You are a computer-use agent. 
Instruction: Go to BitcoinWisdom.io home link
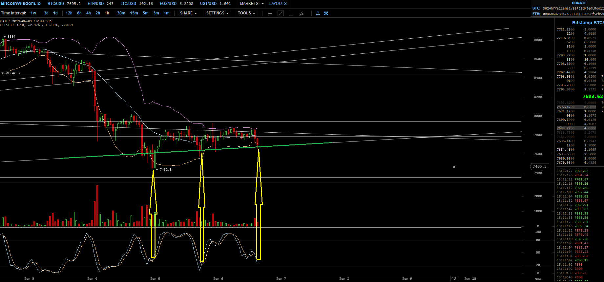click(x=21, y=3)
